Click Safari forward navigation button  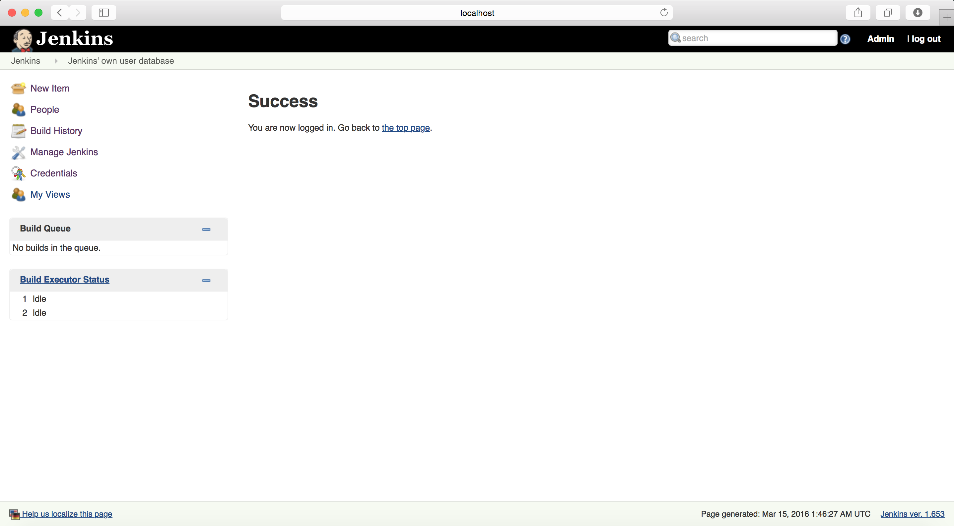[x=77, y=13]
